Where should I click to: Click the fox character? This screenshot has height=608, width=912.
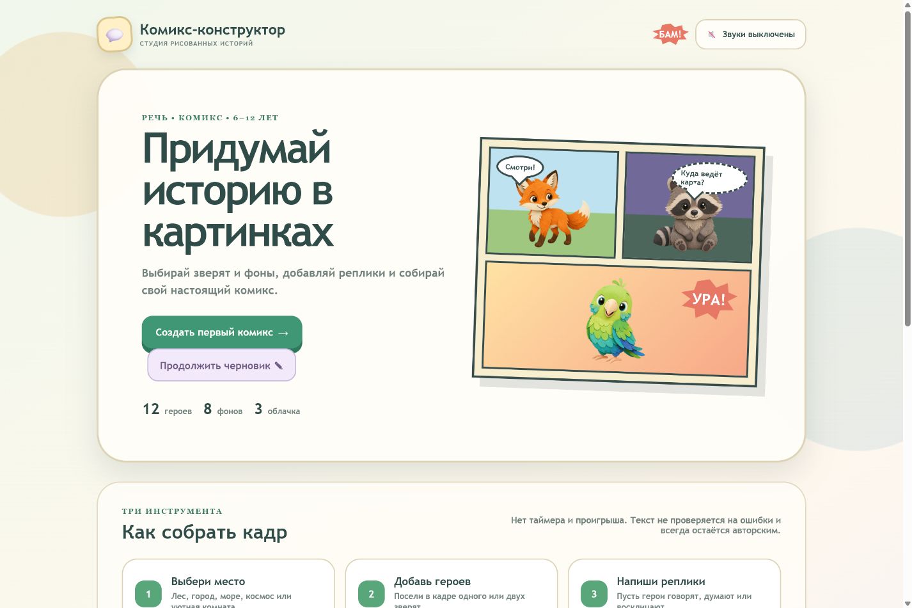pyautogui.click(x=552, y=210)
